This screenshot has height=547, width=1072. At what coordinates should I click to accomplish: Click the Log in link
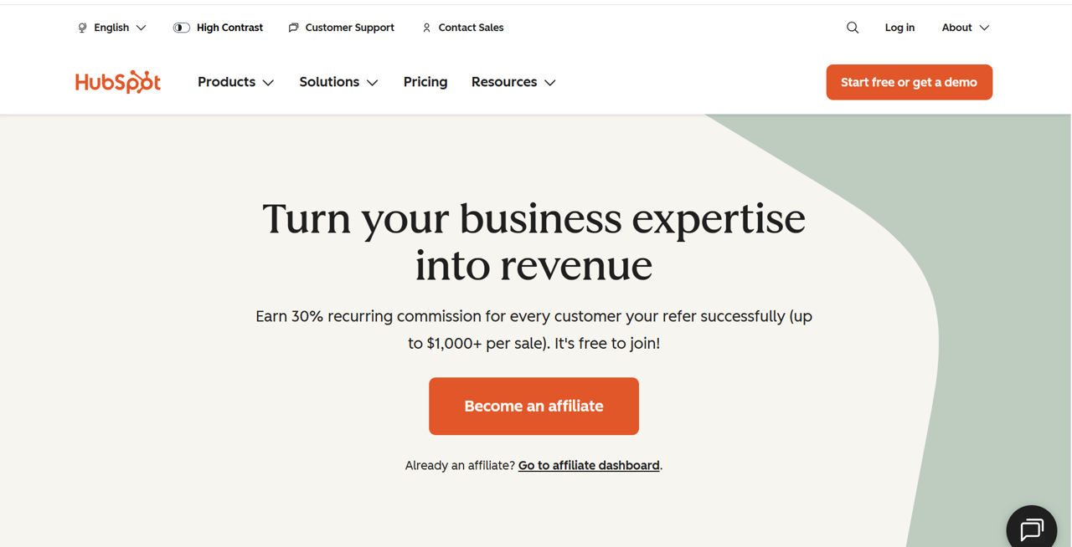899,28
